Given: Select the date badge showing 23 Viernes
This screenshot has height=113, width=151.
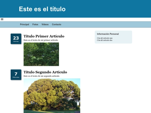Looking at the screenshot, I should [x=16, y=39].
